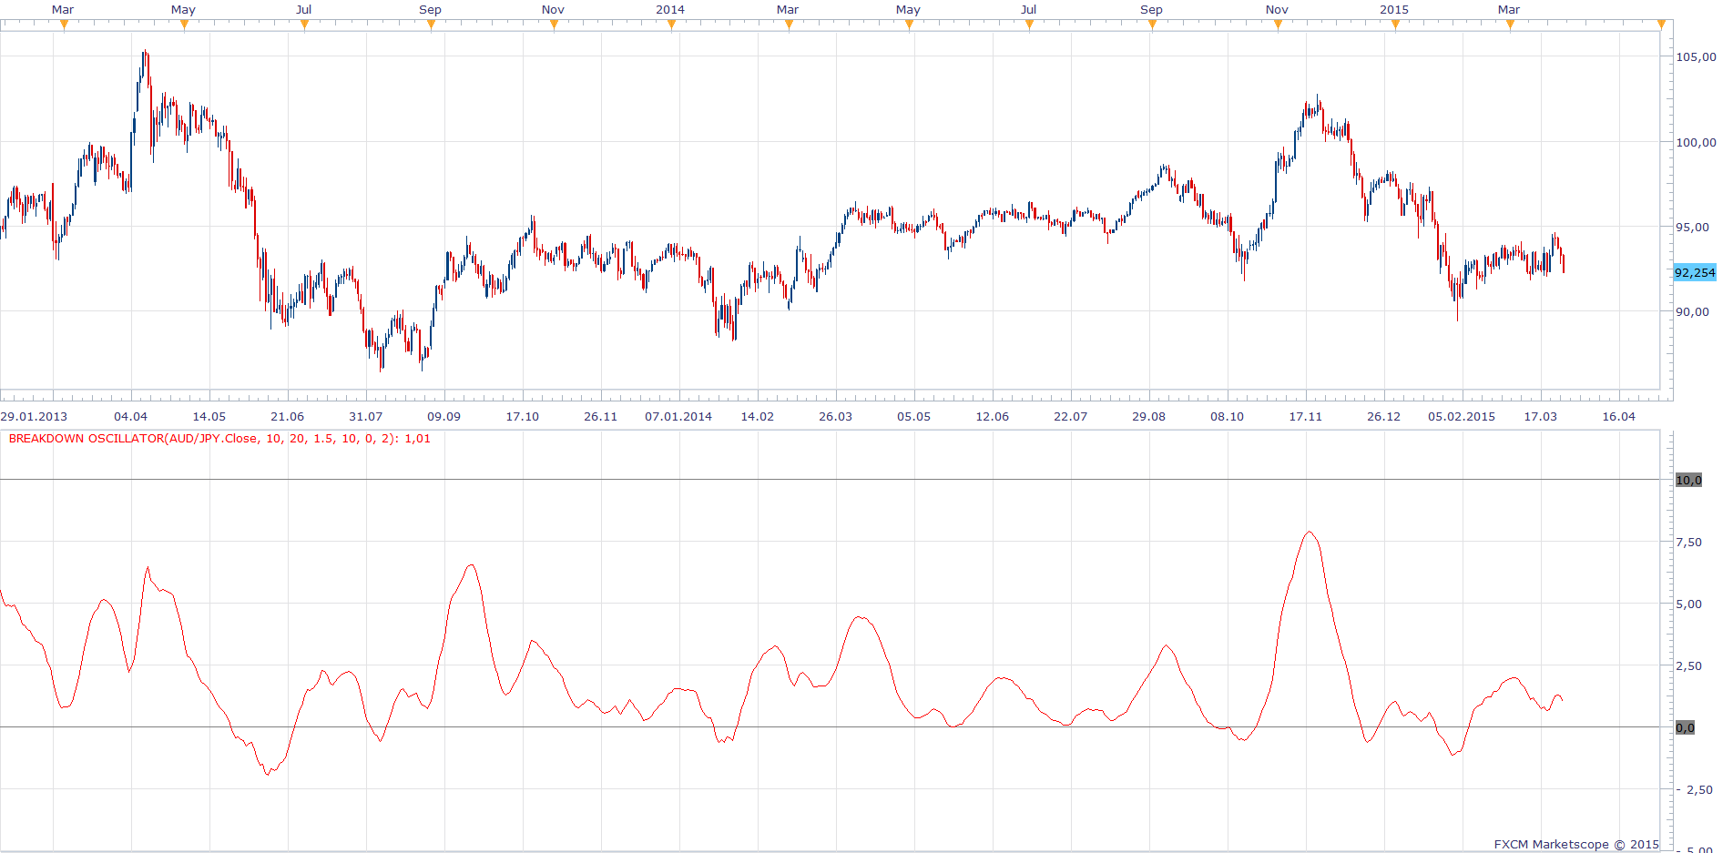Select the 31.07 date label
This screenshot has width=1733, height=853.
coord(365,416)
